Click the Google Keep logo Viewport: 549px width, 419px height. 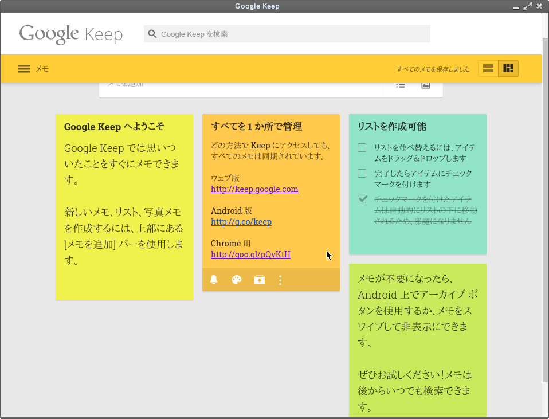pyautogui.click(x=70, y=34)
